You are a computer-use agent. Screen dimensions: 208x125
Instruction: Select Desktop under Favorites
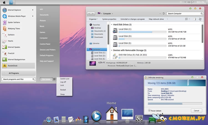click(98, 28)
